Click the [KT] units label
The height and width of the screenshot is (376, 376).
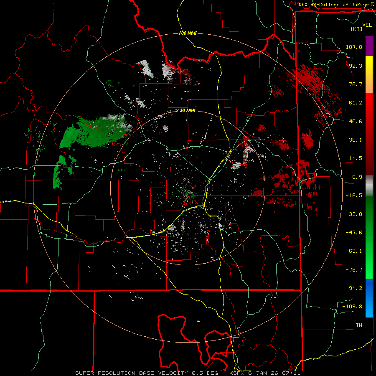click(356, 29)
